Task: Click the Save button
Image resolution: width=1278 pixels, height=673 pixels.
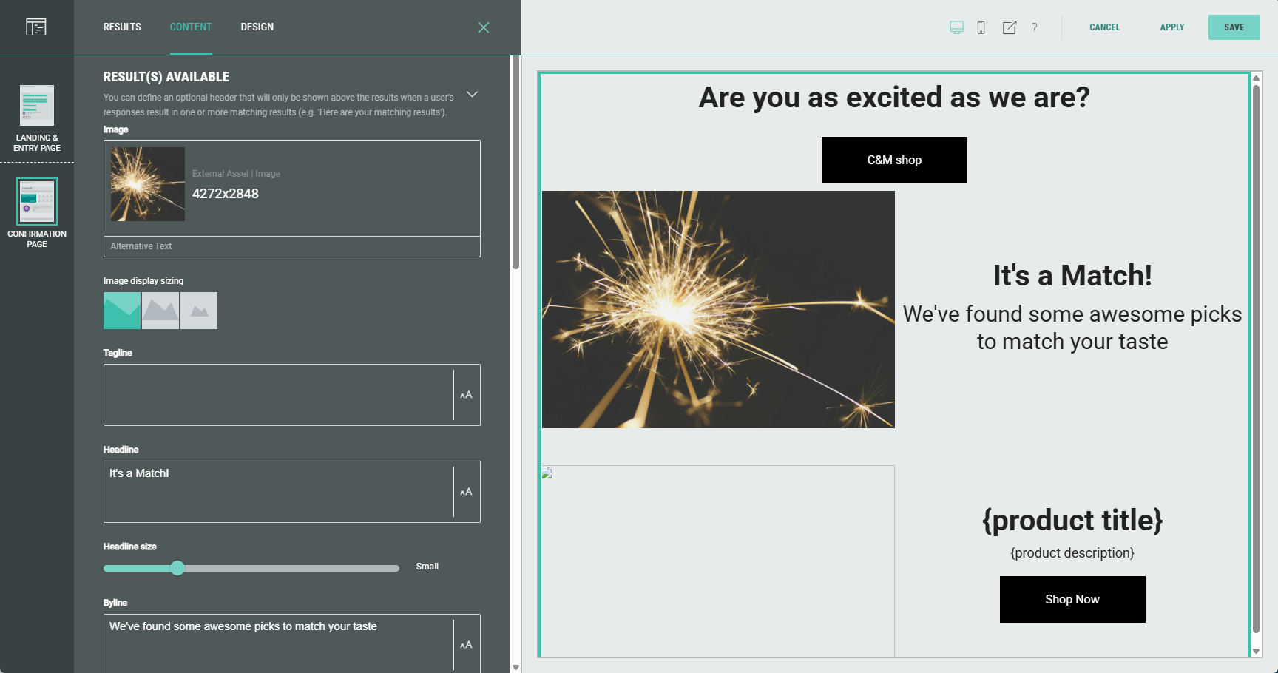Action: click(x=1234, y=27)
